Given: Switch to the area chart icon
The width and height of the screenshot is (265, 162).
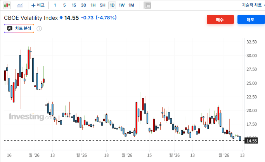Looking at the screenshot, I should 20,5.
